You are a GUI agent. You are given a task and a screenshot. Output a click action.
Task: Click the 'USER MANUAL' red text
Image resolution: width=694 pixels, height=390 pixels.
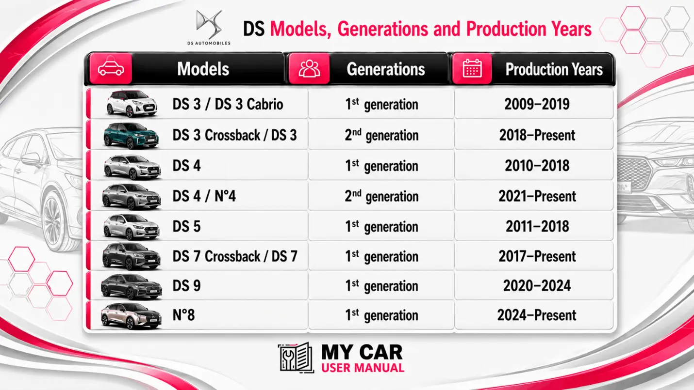pyautogui.click(x=363, y=368)
